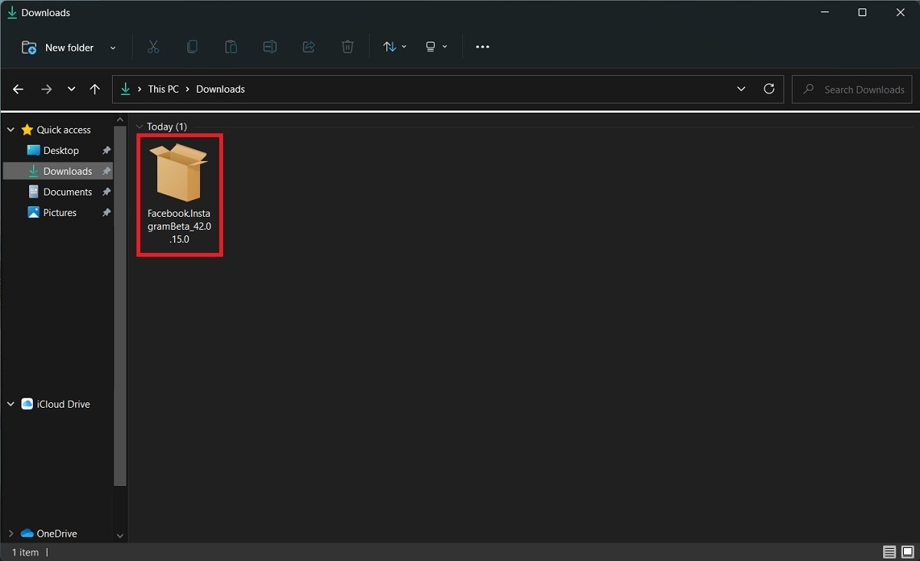Open the Layout and view options dropdown
This screenshot has height=561, width=920.
436,47
